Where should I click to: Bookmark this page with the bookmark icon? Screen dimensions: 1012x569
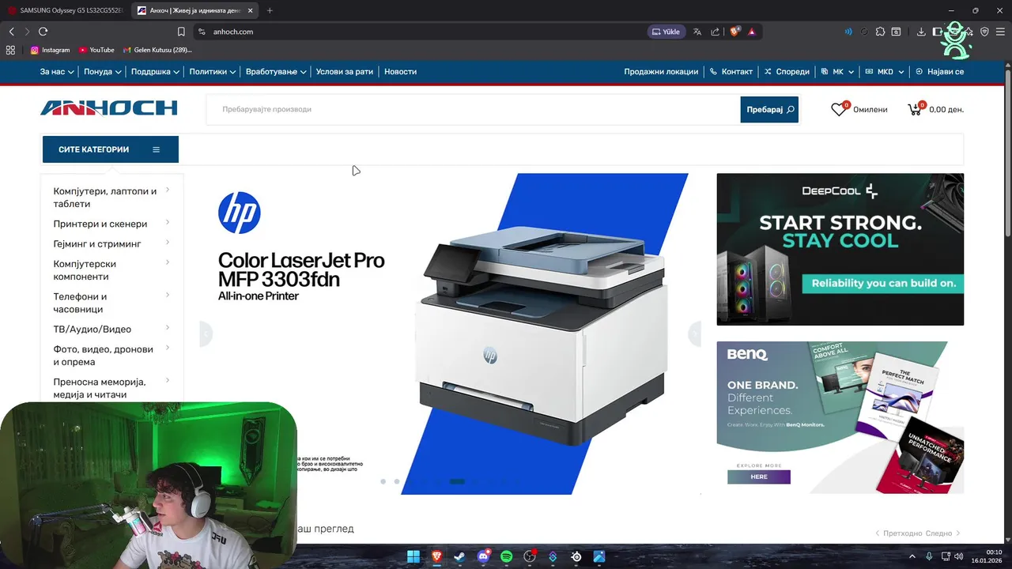pos(181,32)
